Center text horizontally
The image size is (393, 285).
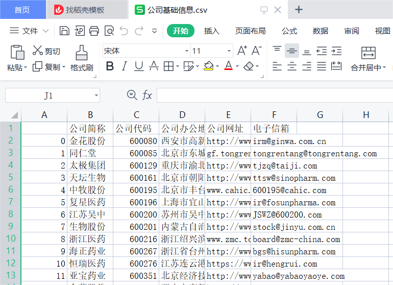pyautogui.click(x=292, y=66)
